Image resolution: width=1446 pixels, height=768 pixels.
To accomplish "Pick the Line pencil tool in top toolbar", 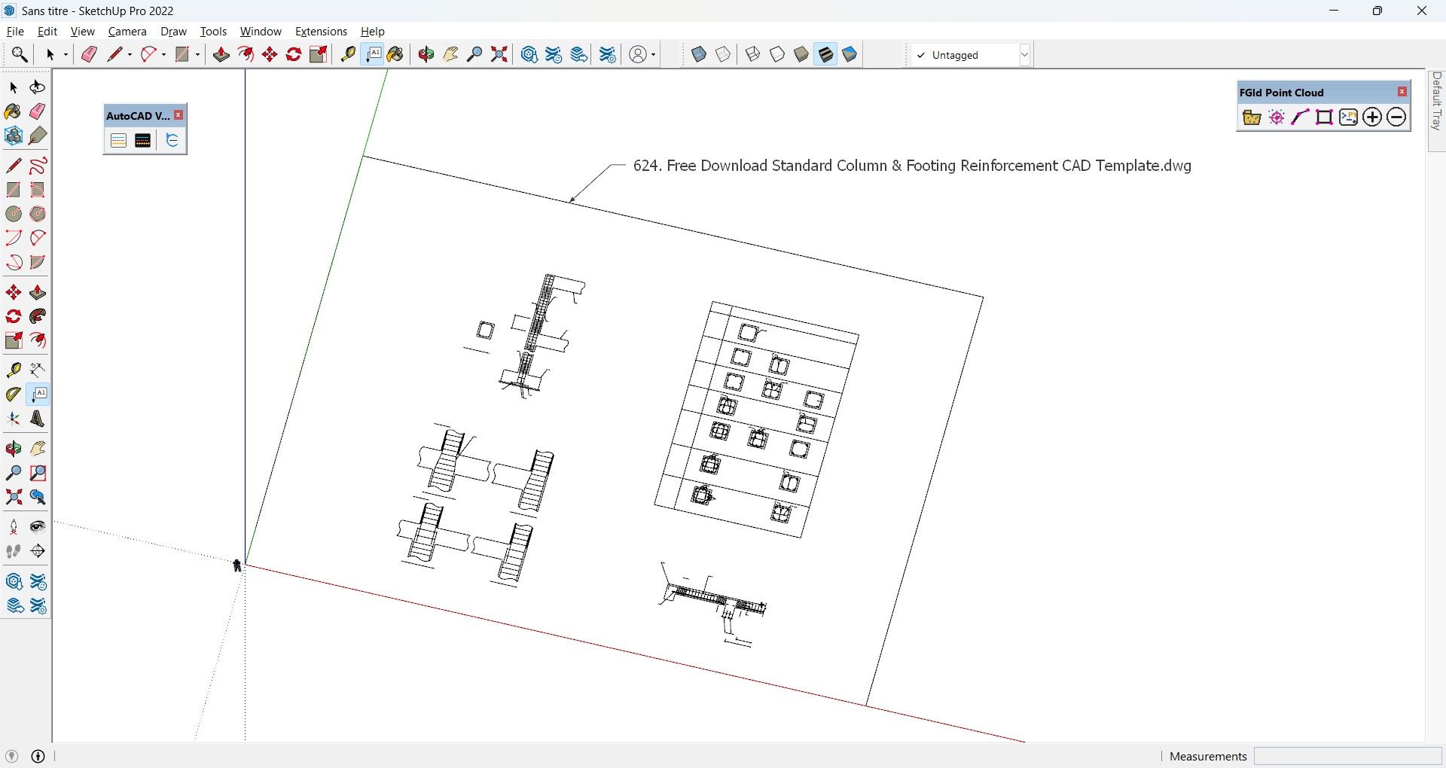I will (x=114, y=54).
